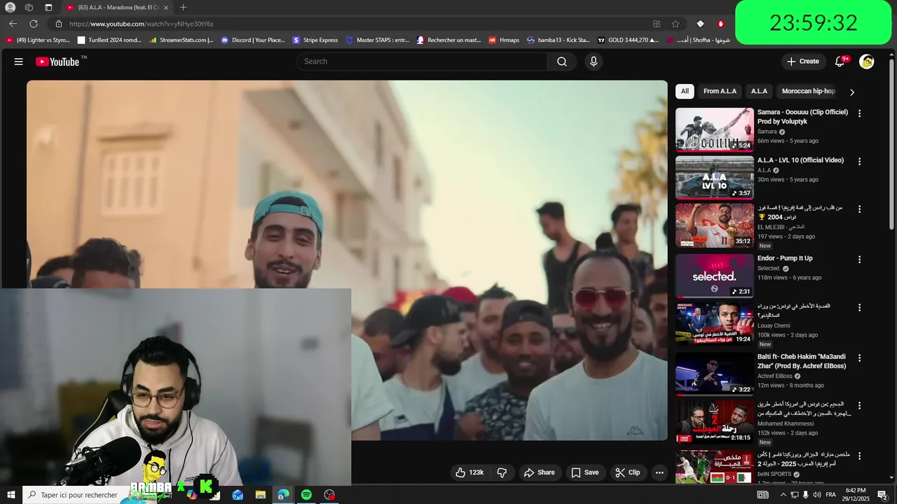Viewport: 897px width, 504px height.
Task: Open A.L.A - LVL 10 thumbnail
Action: (714, 178)
